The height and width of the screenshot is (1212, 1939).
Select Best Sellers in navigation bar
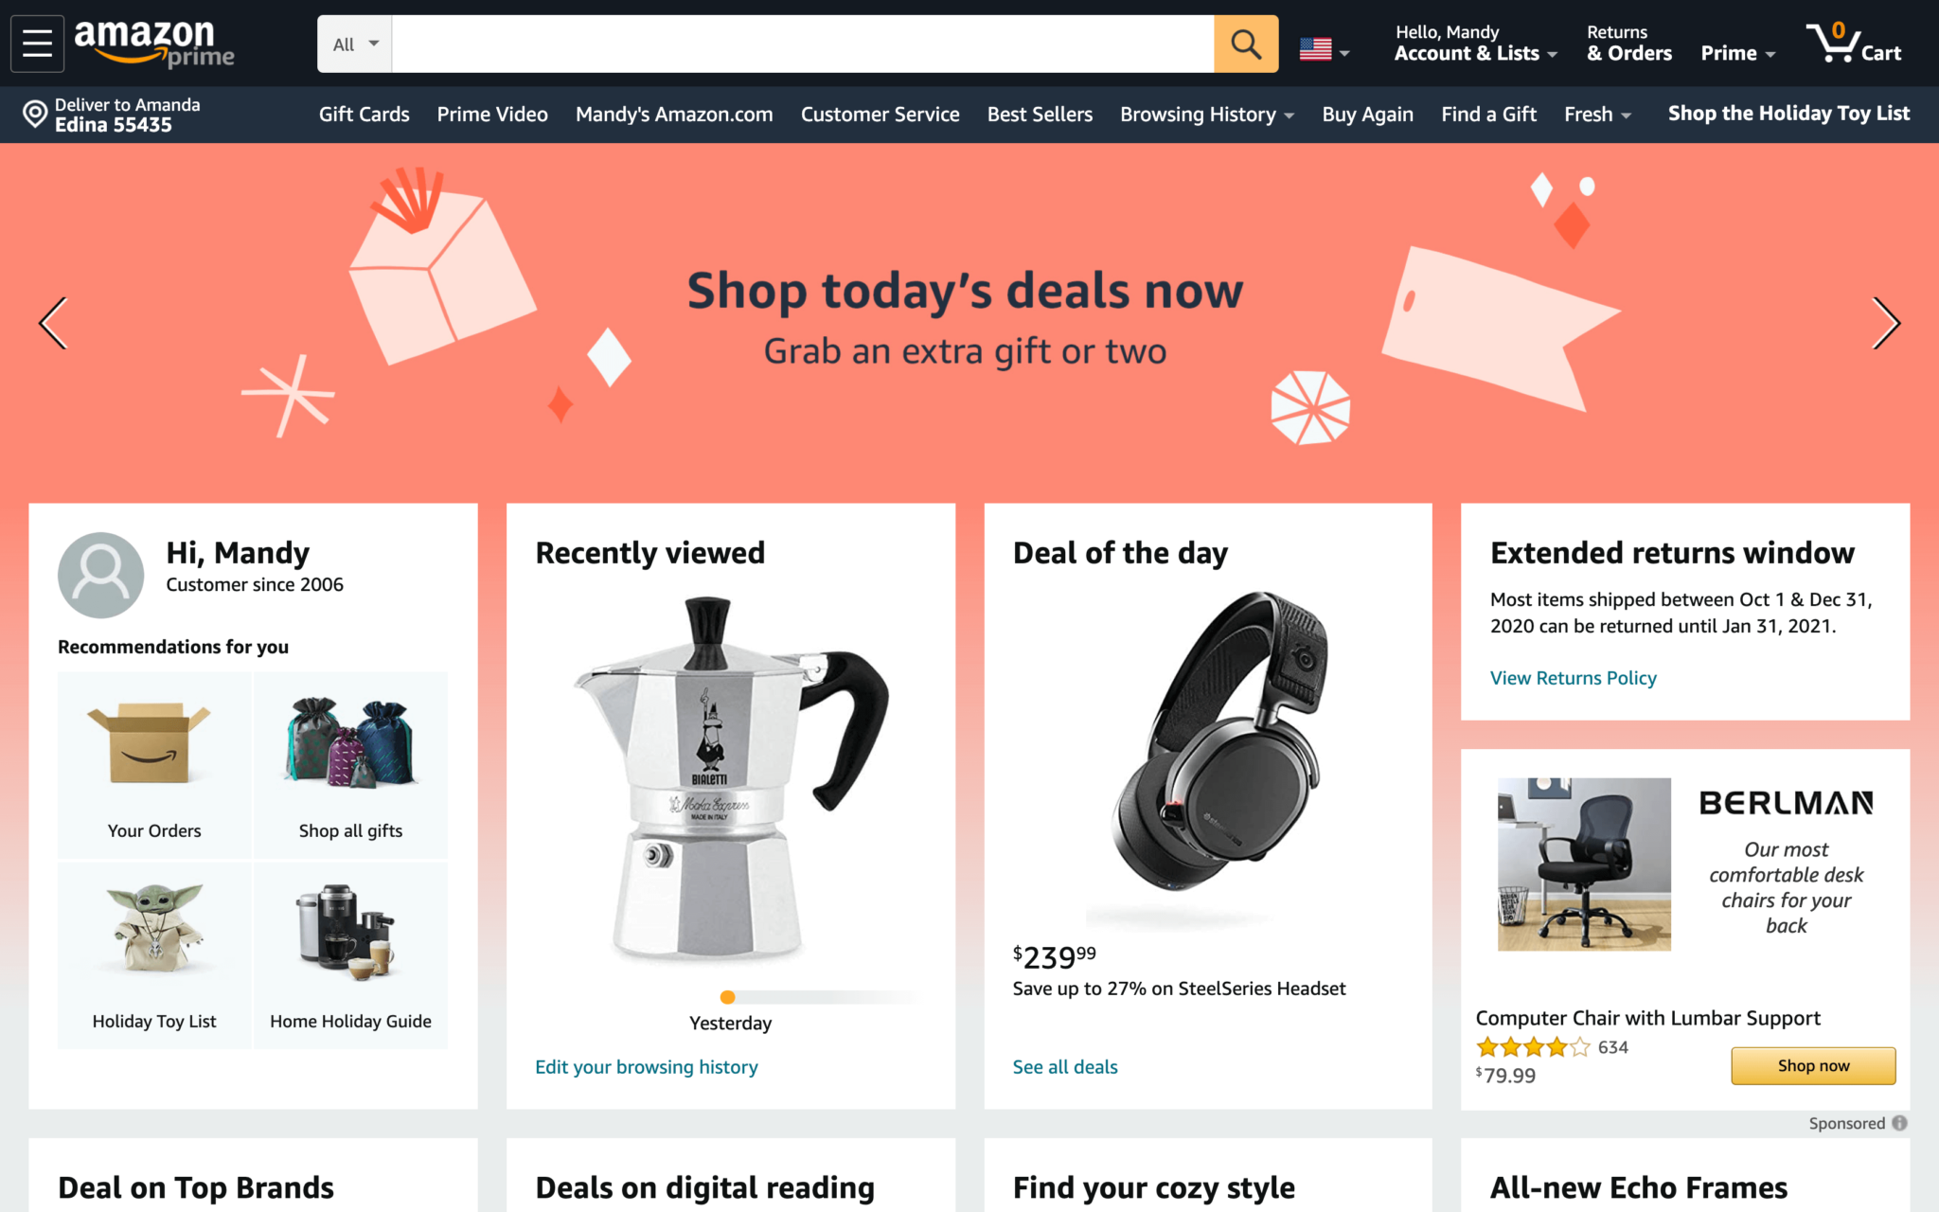[1040, 115]
